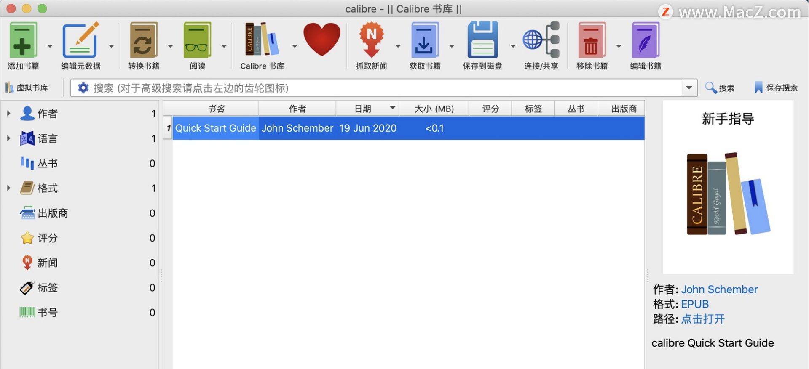Viewport: 809px width, 369px height.
Task: Click the path link 点击打开
Action: pos(703,319)
